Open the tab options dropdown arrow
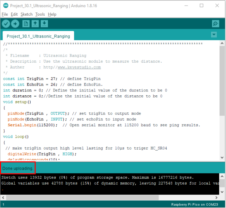This screenshot has height=208, width=226. click(214, 34)
